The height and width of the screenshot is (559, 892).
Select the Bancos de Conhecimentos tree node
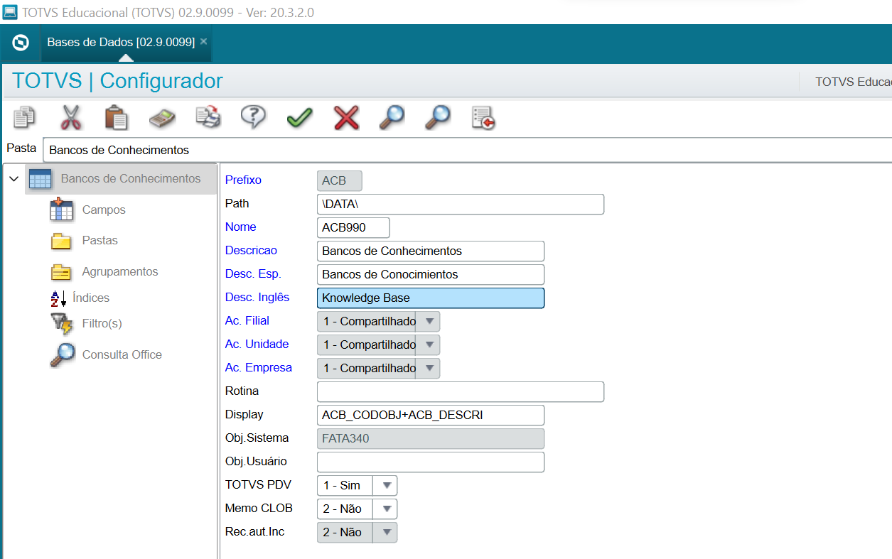(121, 179)
